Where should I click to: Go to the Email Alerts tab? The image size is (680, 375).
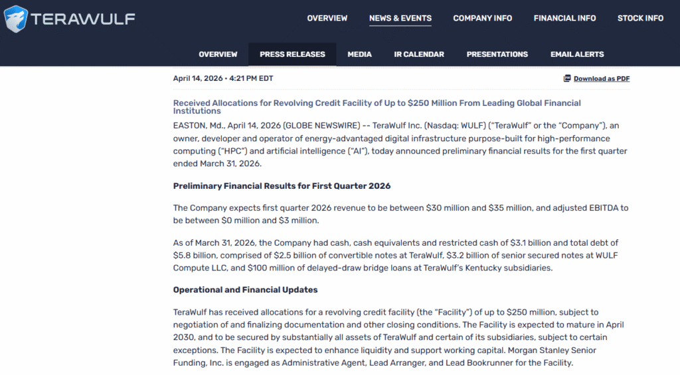coord(577,54)
